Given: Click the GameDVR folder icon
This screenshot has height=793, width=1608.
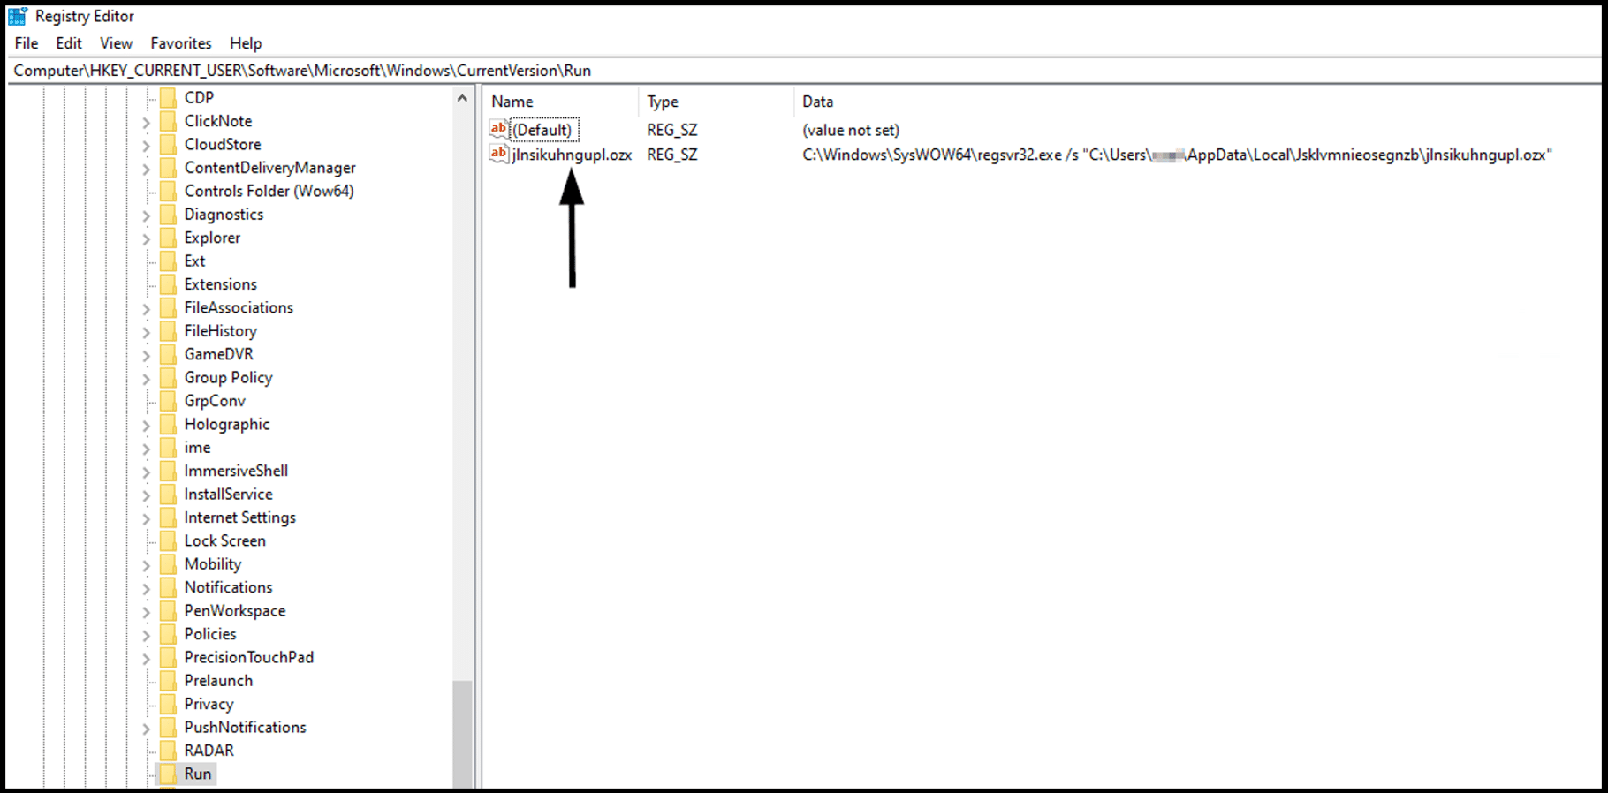Looking at the screenshot, I should click(168, 354).
